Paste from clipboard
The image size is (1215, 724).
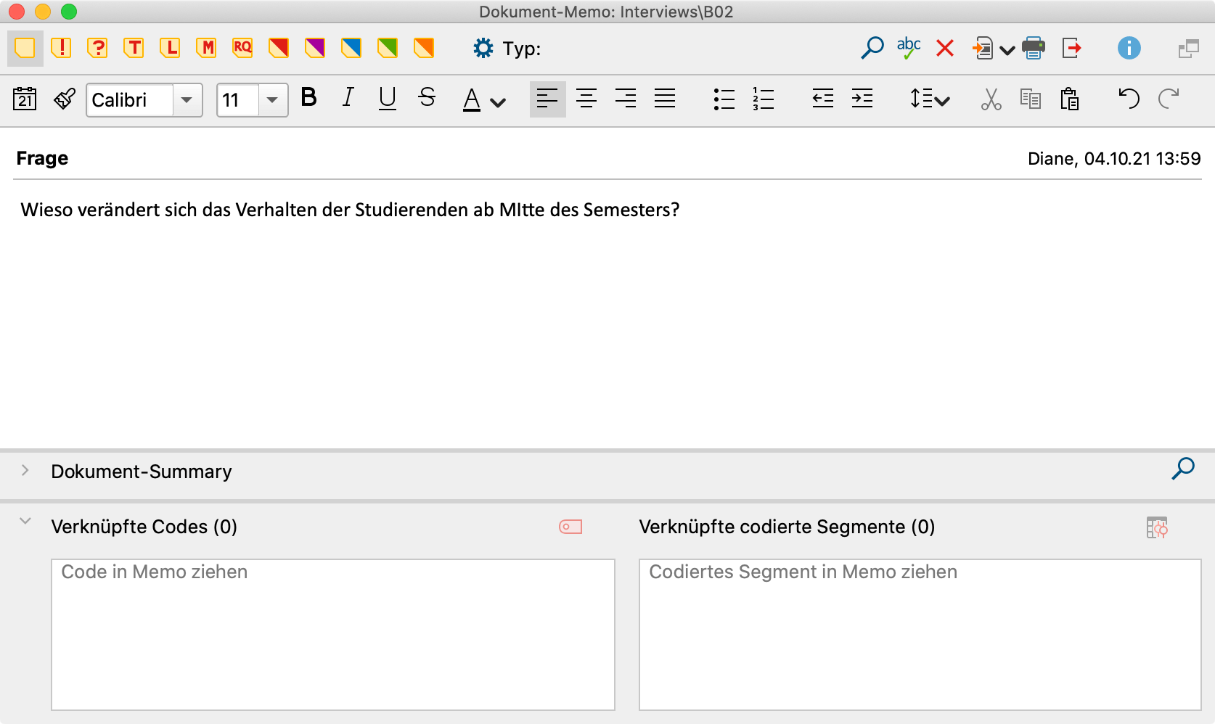pyautogui.click(x=1070, y=99)
